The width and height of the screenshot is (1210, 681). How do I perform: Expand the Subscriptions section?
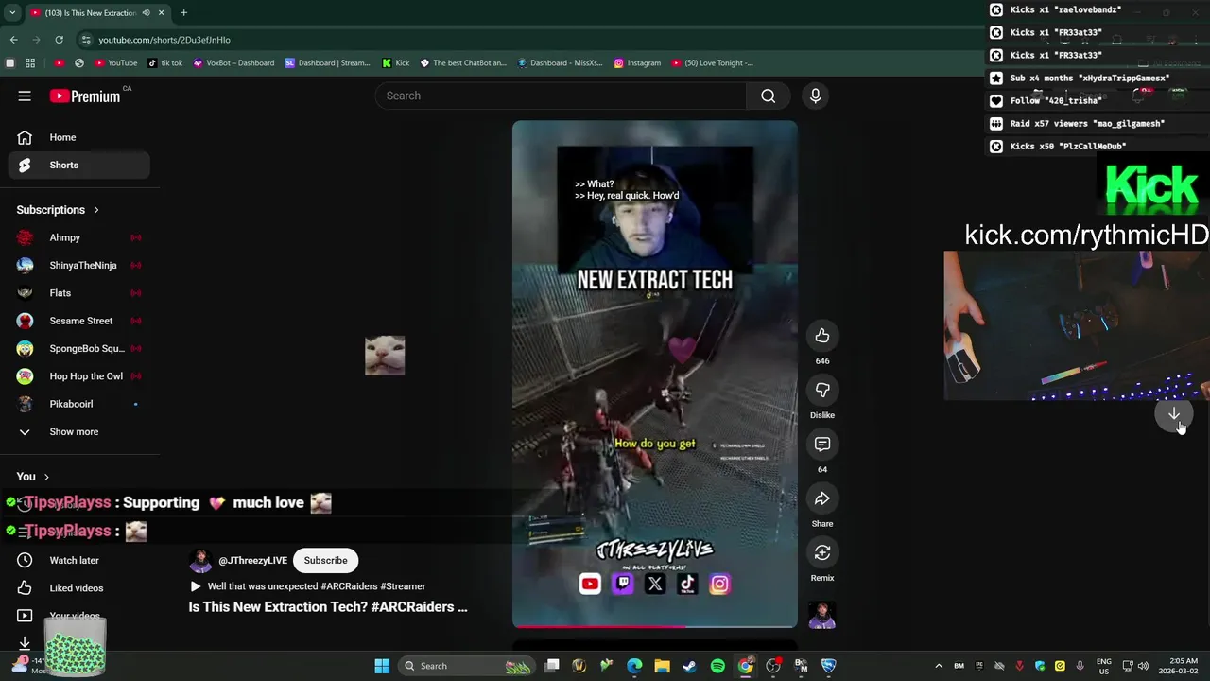coord(58,210)
